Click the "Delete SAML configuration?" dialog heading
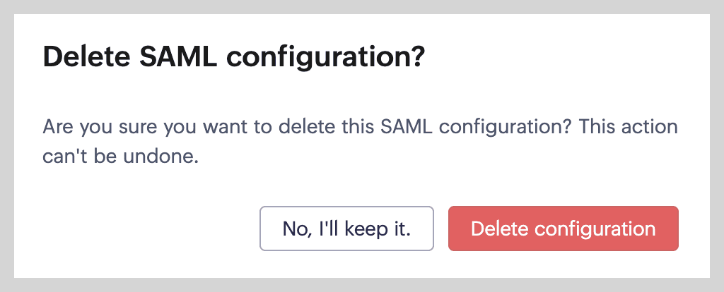This screenshot has height=292, width=724. [233, 56]
